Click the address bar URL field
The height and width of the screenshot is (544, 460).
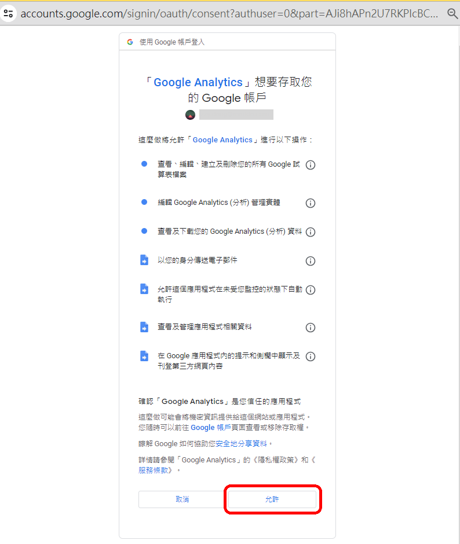tap(229, 13)
